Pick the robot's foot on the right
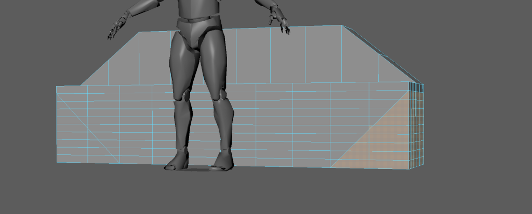The width and height of the screenshot is (532, 214). click(x=222, y=161)
